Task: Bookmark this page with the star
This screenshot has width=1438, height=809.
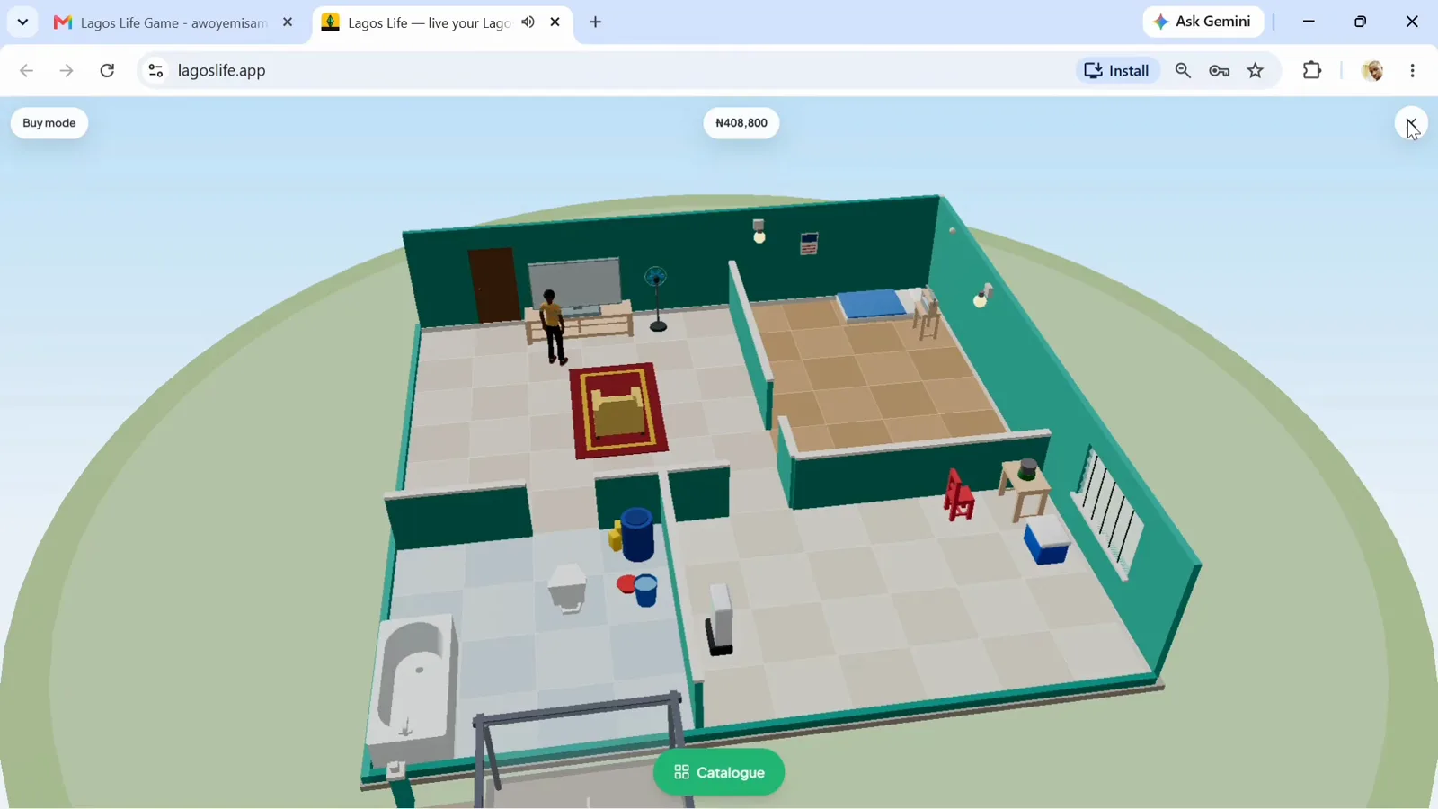Action: point(1256,70)
